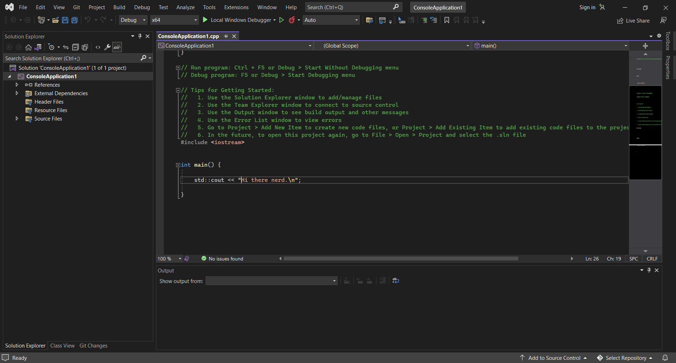Open the x64 platform dropdown
676x363 pixels.
174,20
